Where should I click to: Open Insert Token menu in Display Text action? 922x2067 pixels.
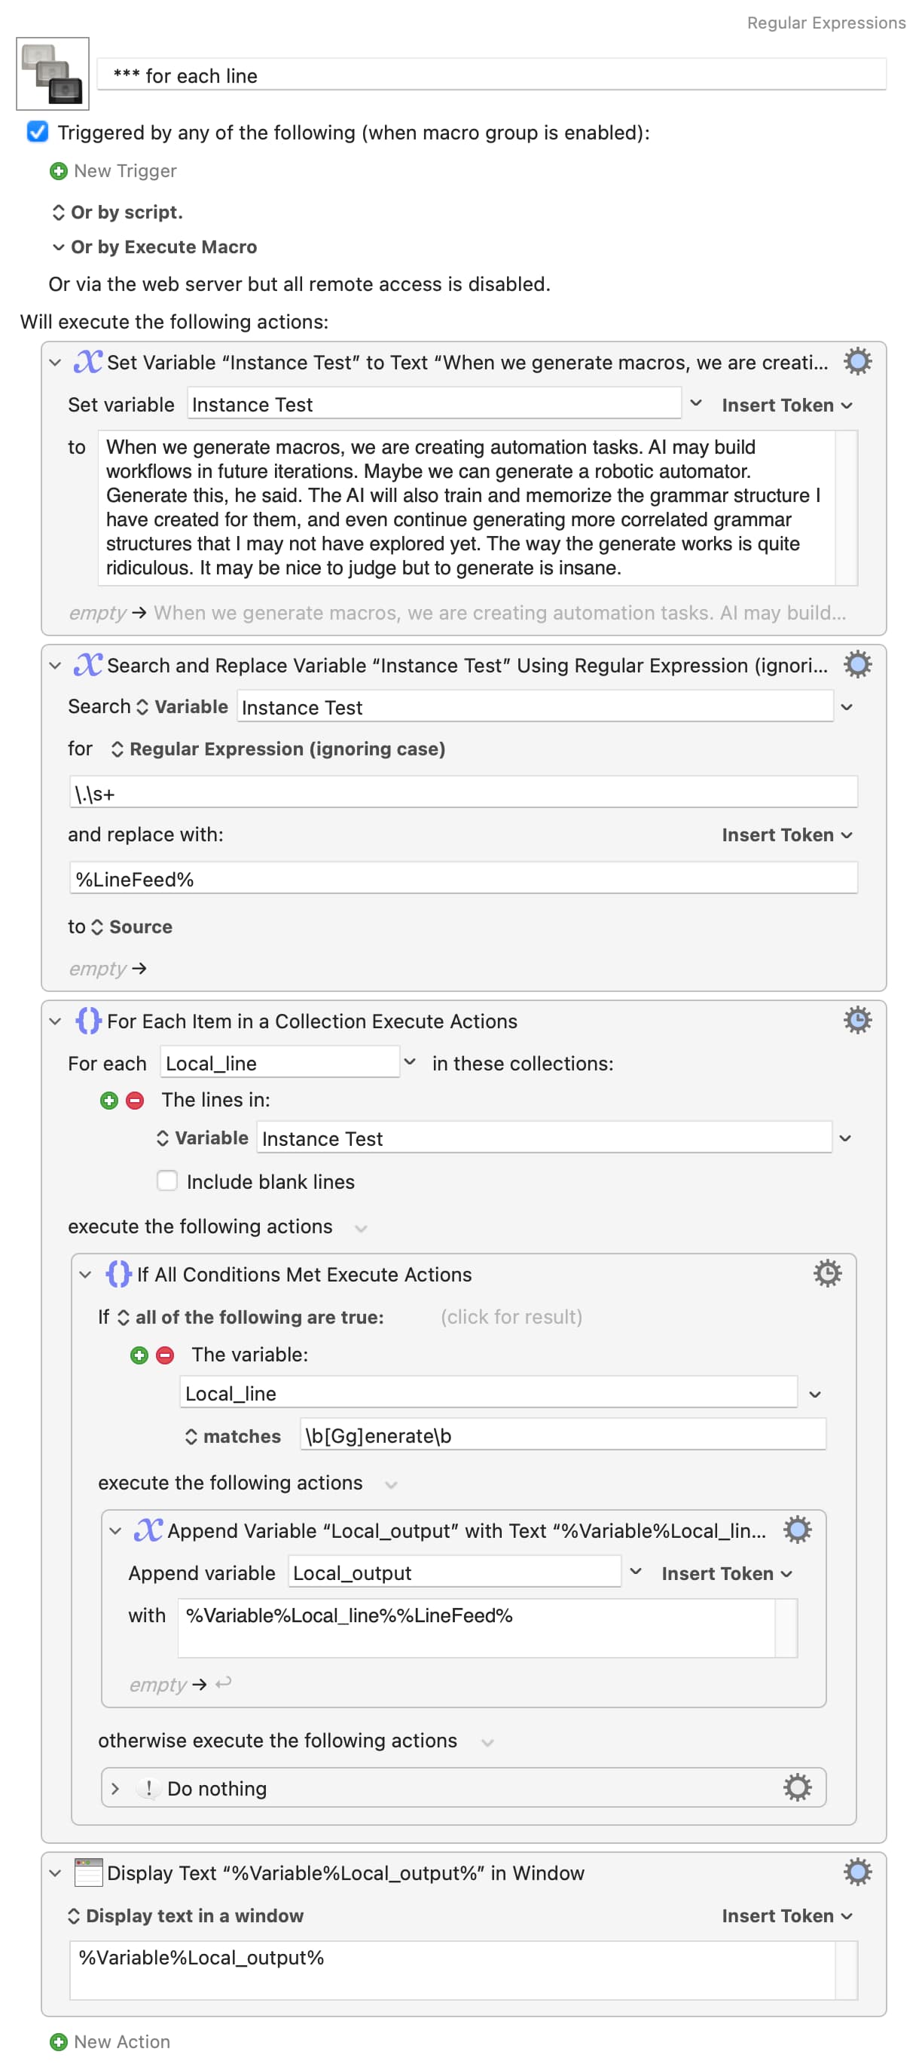[786, 1915]
